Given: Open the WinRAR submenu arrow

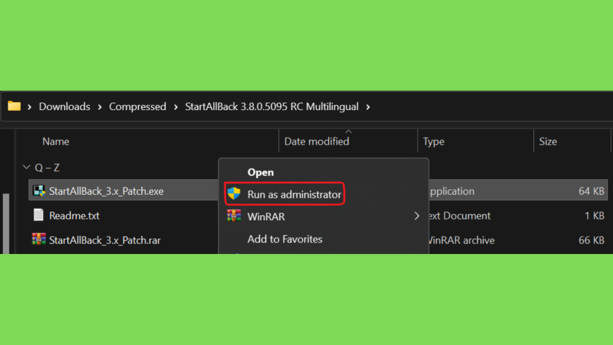Looking at the screenshot, I should tap(417, 216).
